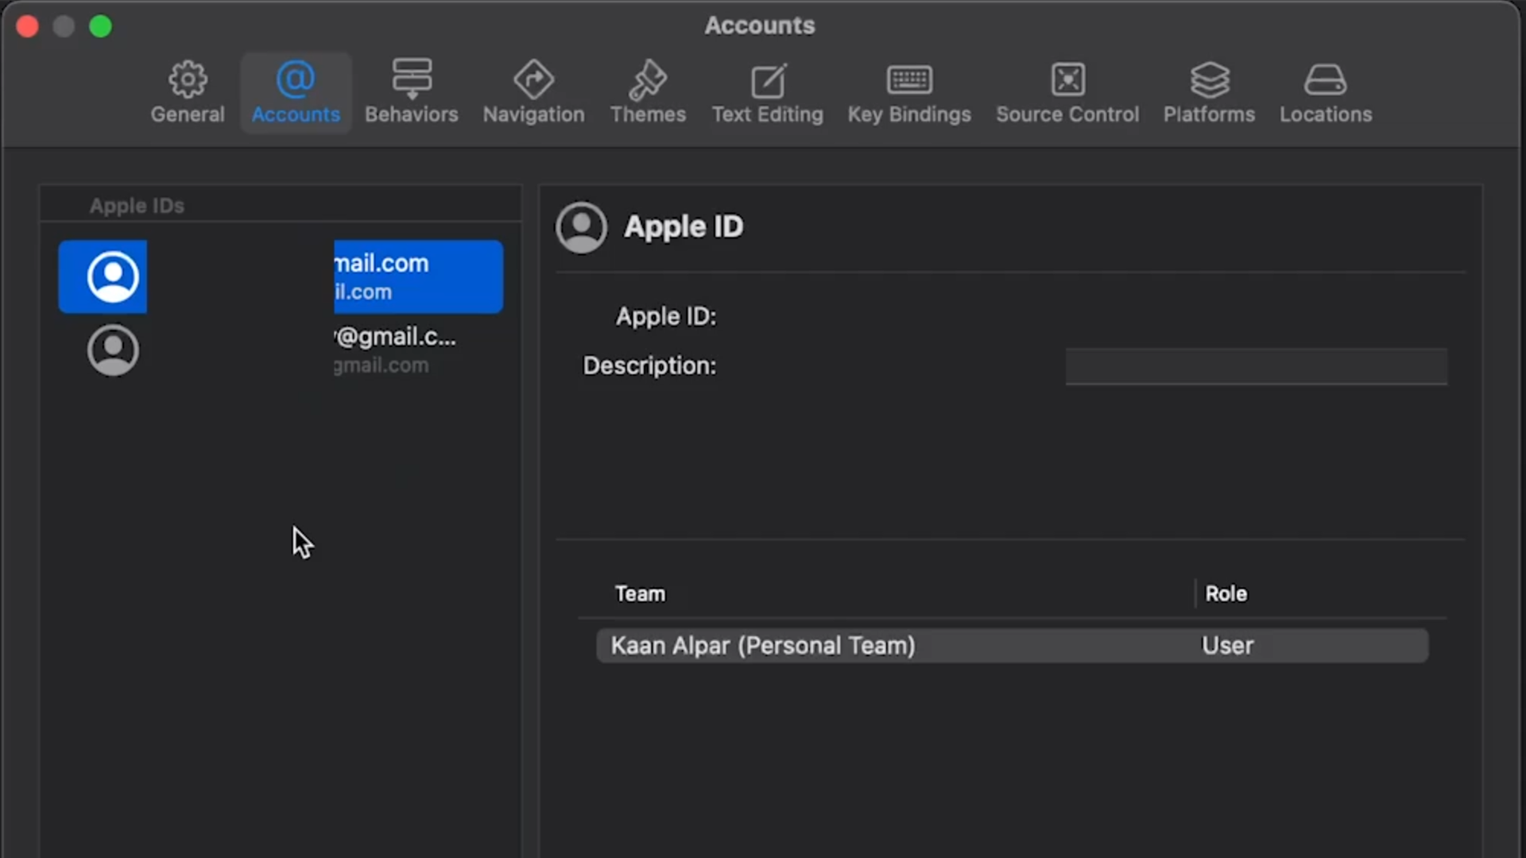Open the Text Editing pencil icon
Image resolution: width=1526 pixels, height=858 pixels.
click(768, 80)
